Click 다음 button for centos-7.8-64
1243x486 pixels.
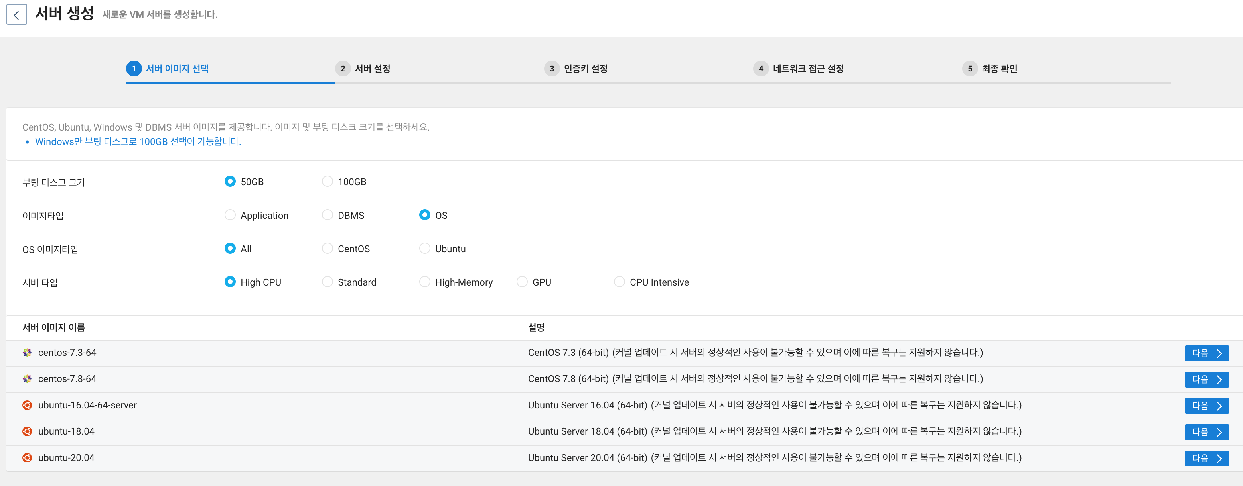(1206, 380)
